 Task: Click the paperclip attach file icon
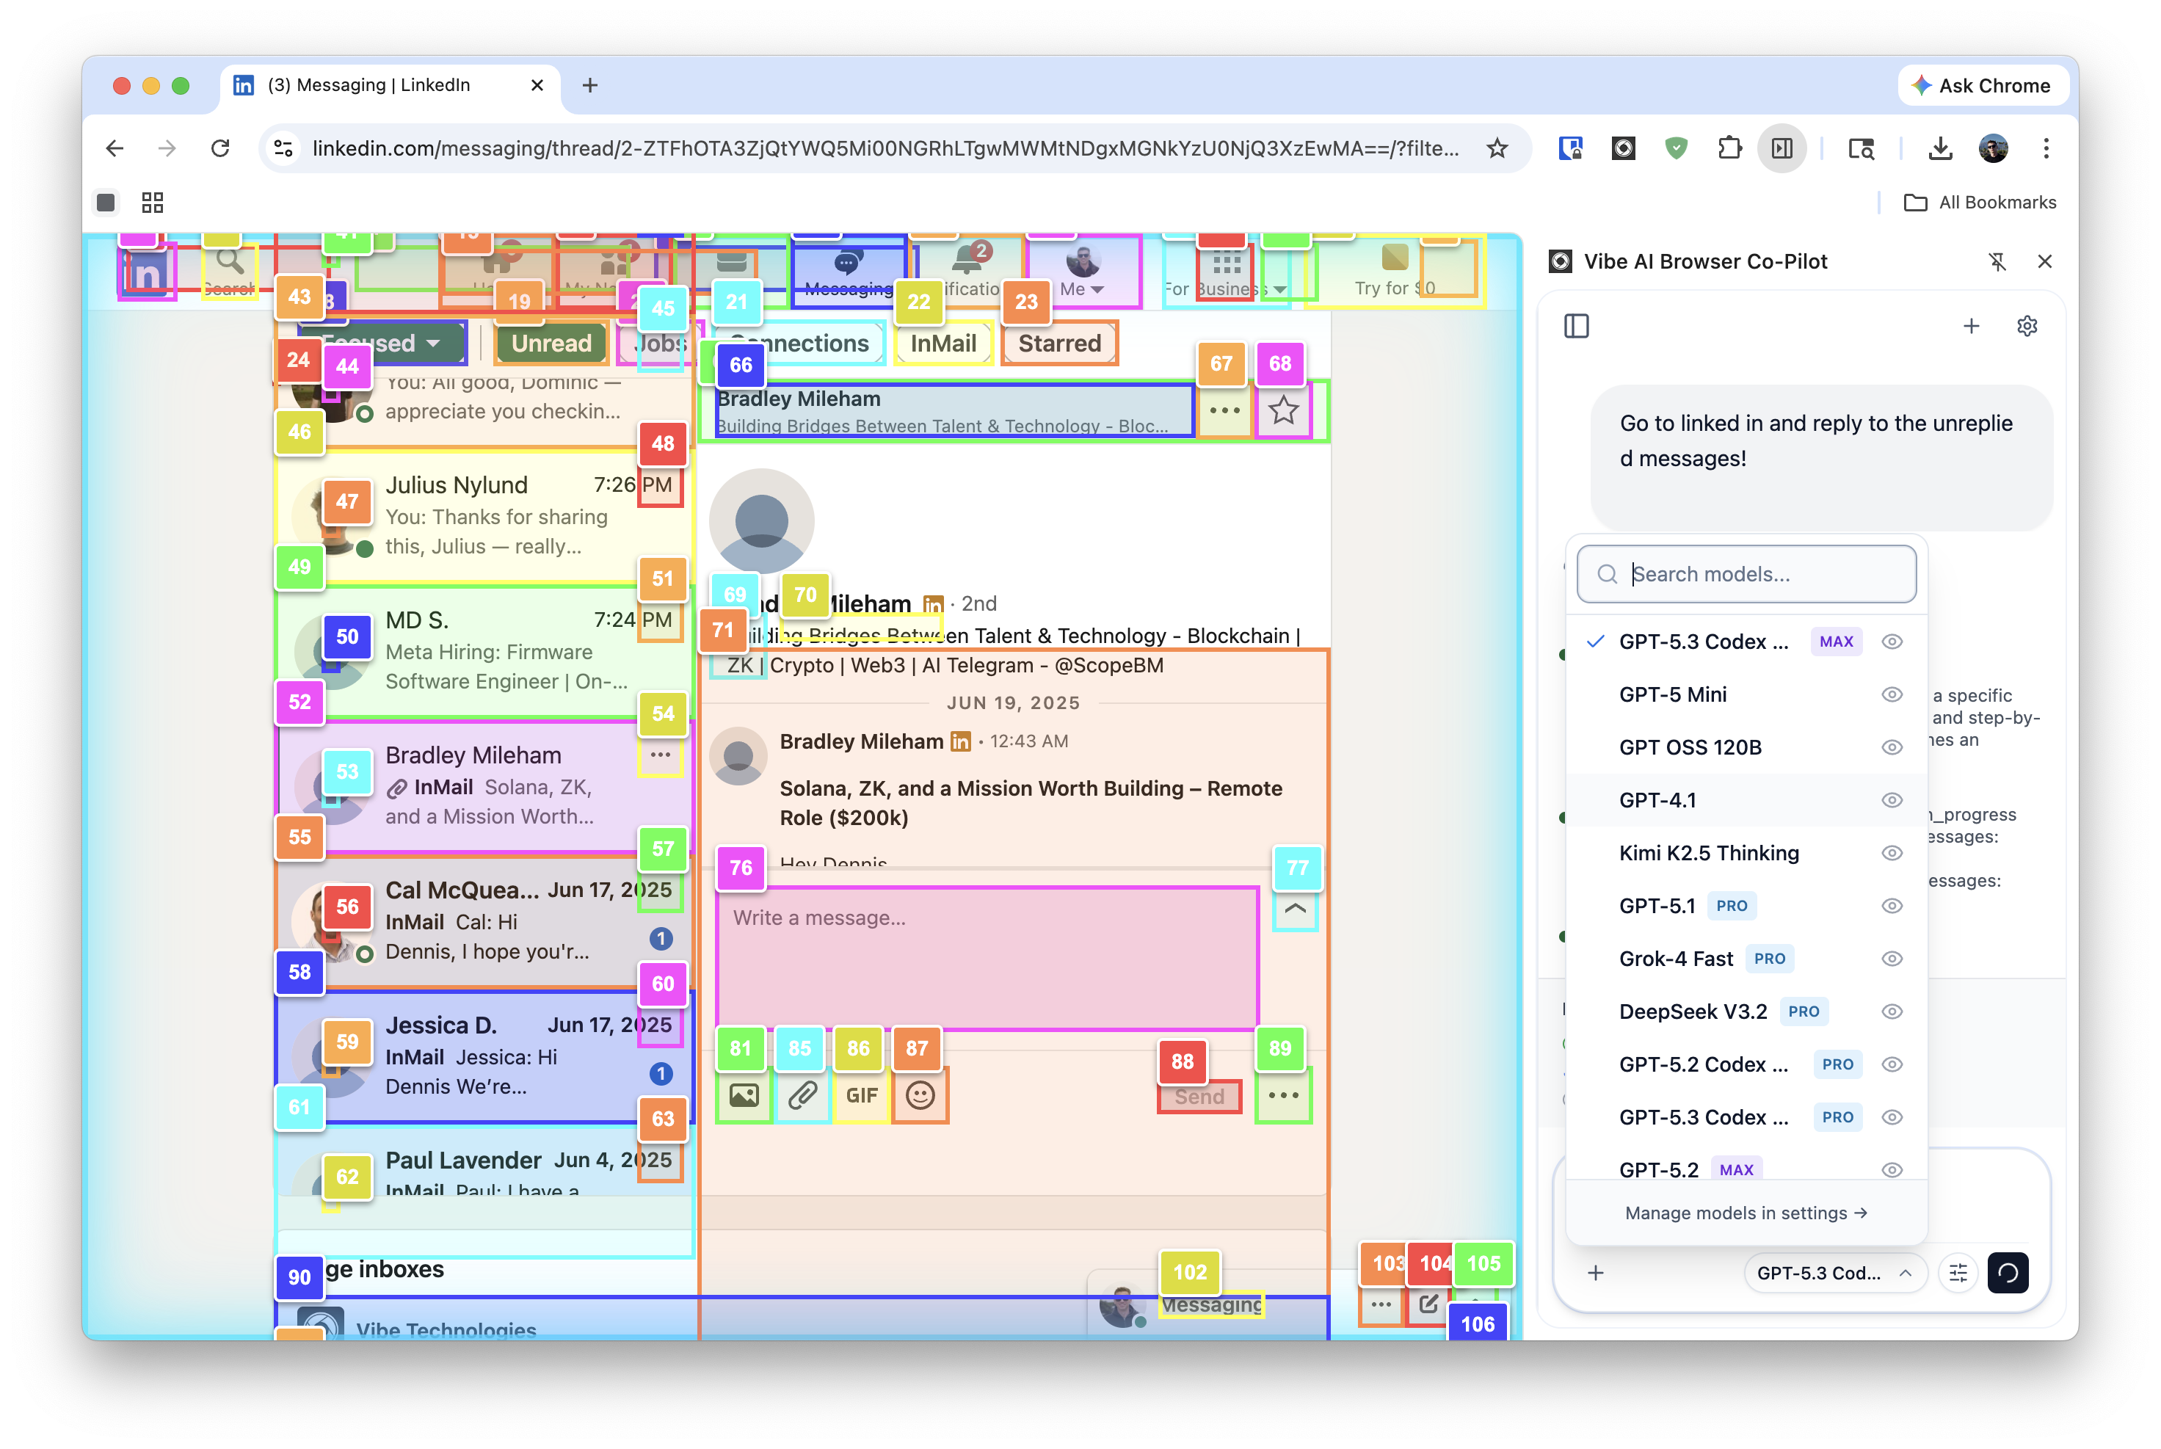coord(802,1095)
